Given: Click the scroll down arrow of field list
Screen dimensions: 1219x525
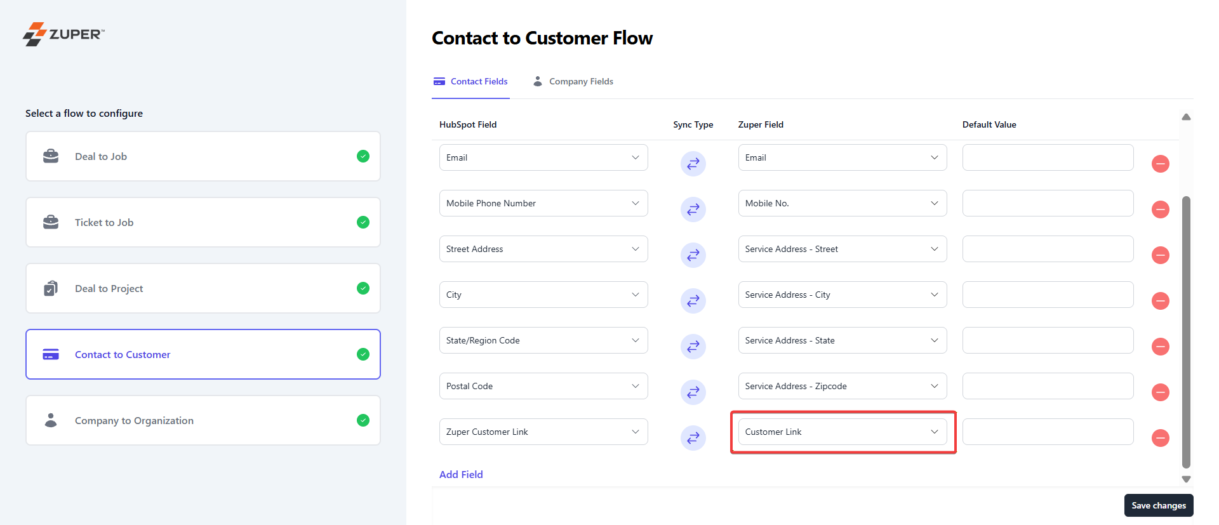Looking at the screenshot, I should 1186,479.
